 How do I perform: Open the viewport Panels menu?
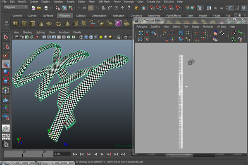click(x=77, y=32)
